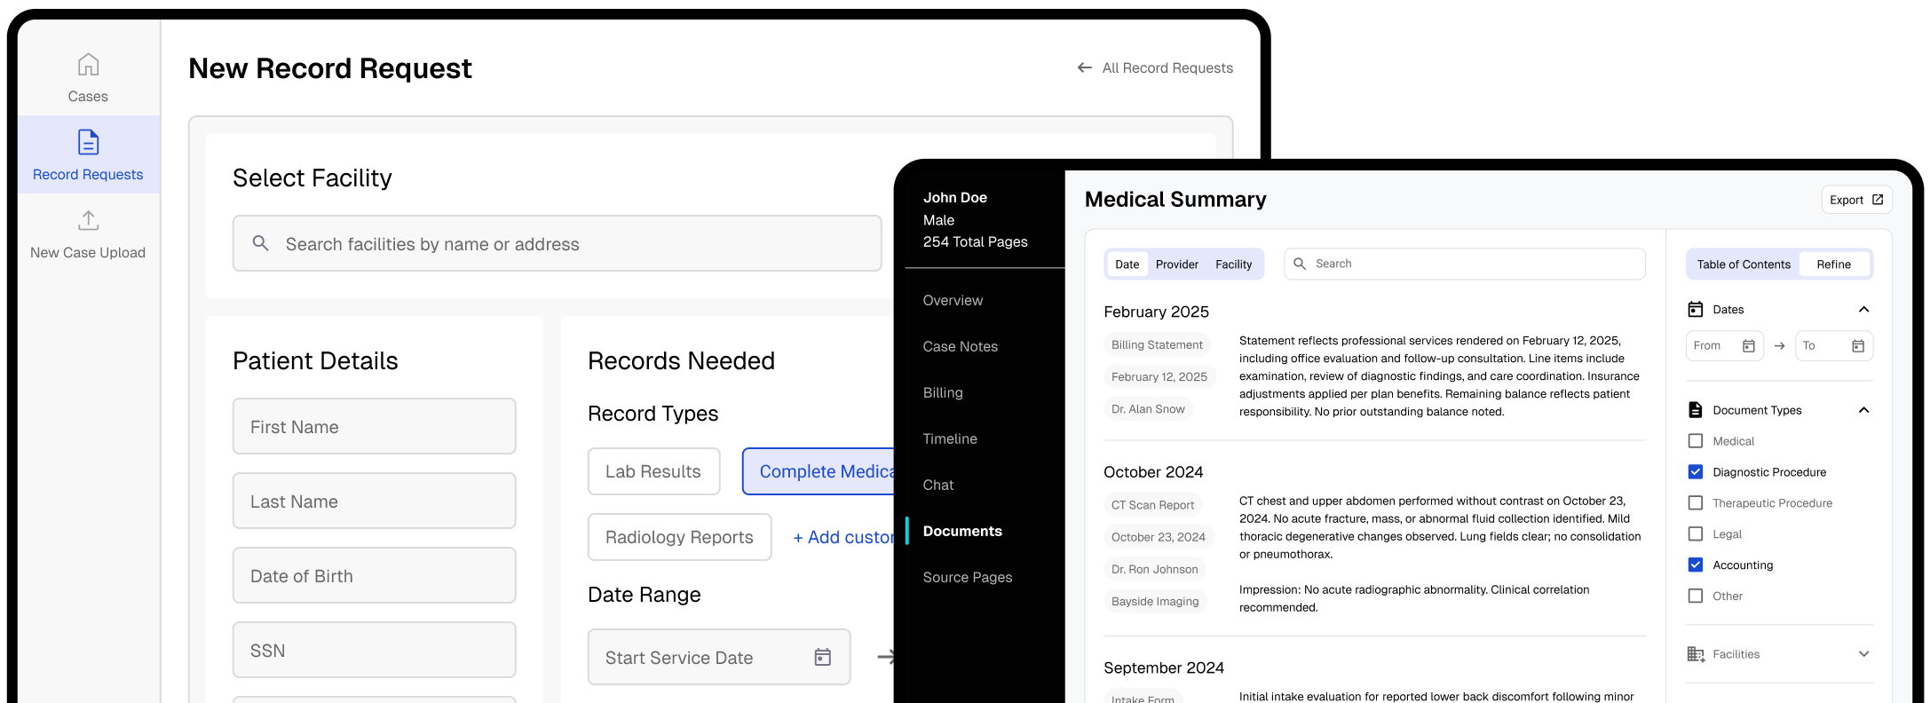This screenshot has width=1930, height=703.
Task: Go to Billing section
Action: (943, 392)
